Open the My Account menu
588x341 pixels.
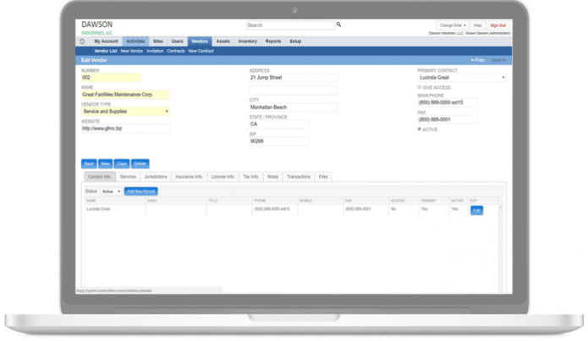tap(106, 41)
